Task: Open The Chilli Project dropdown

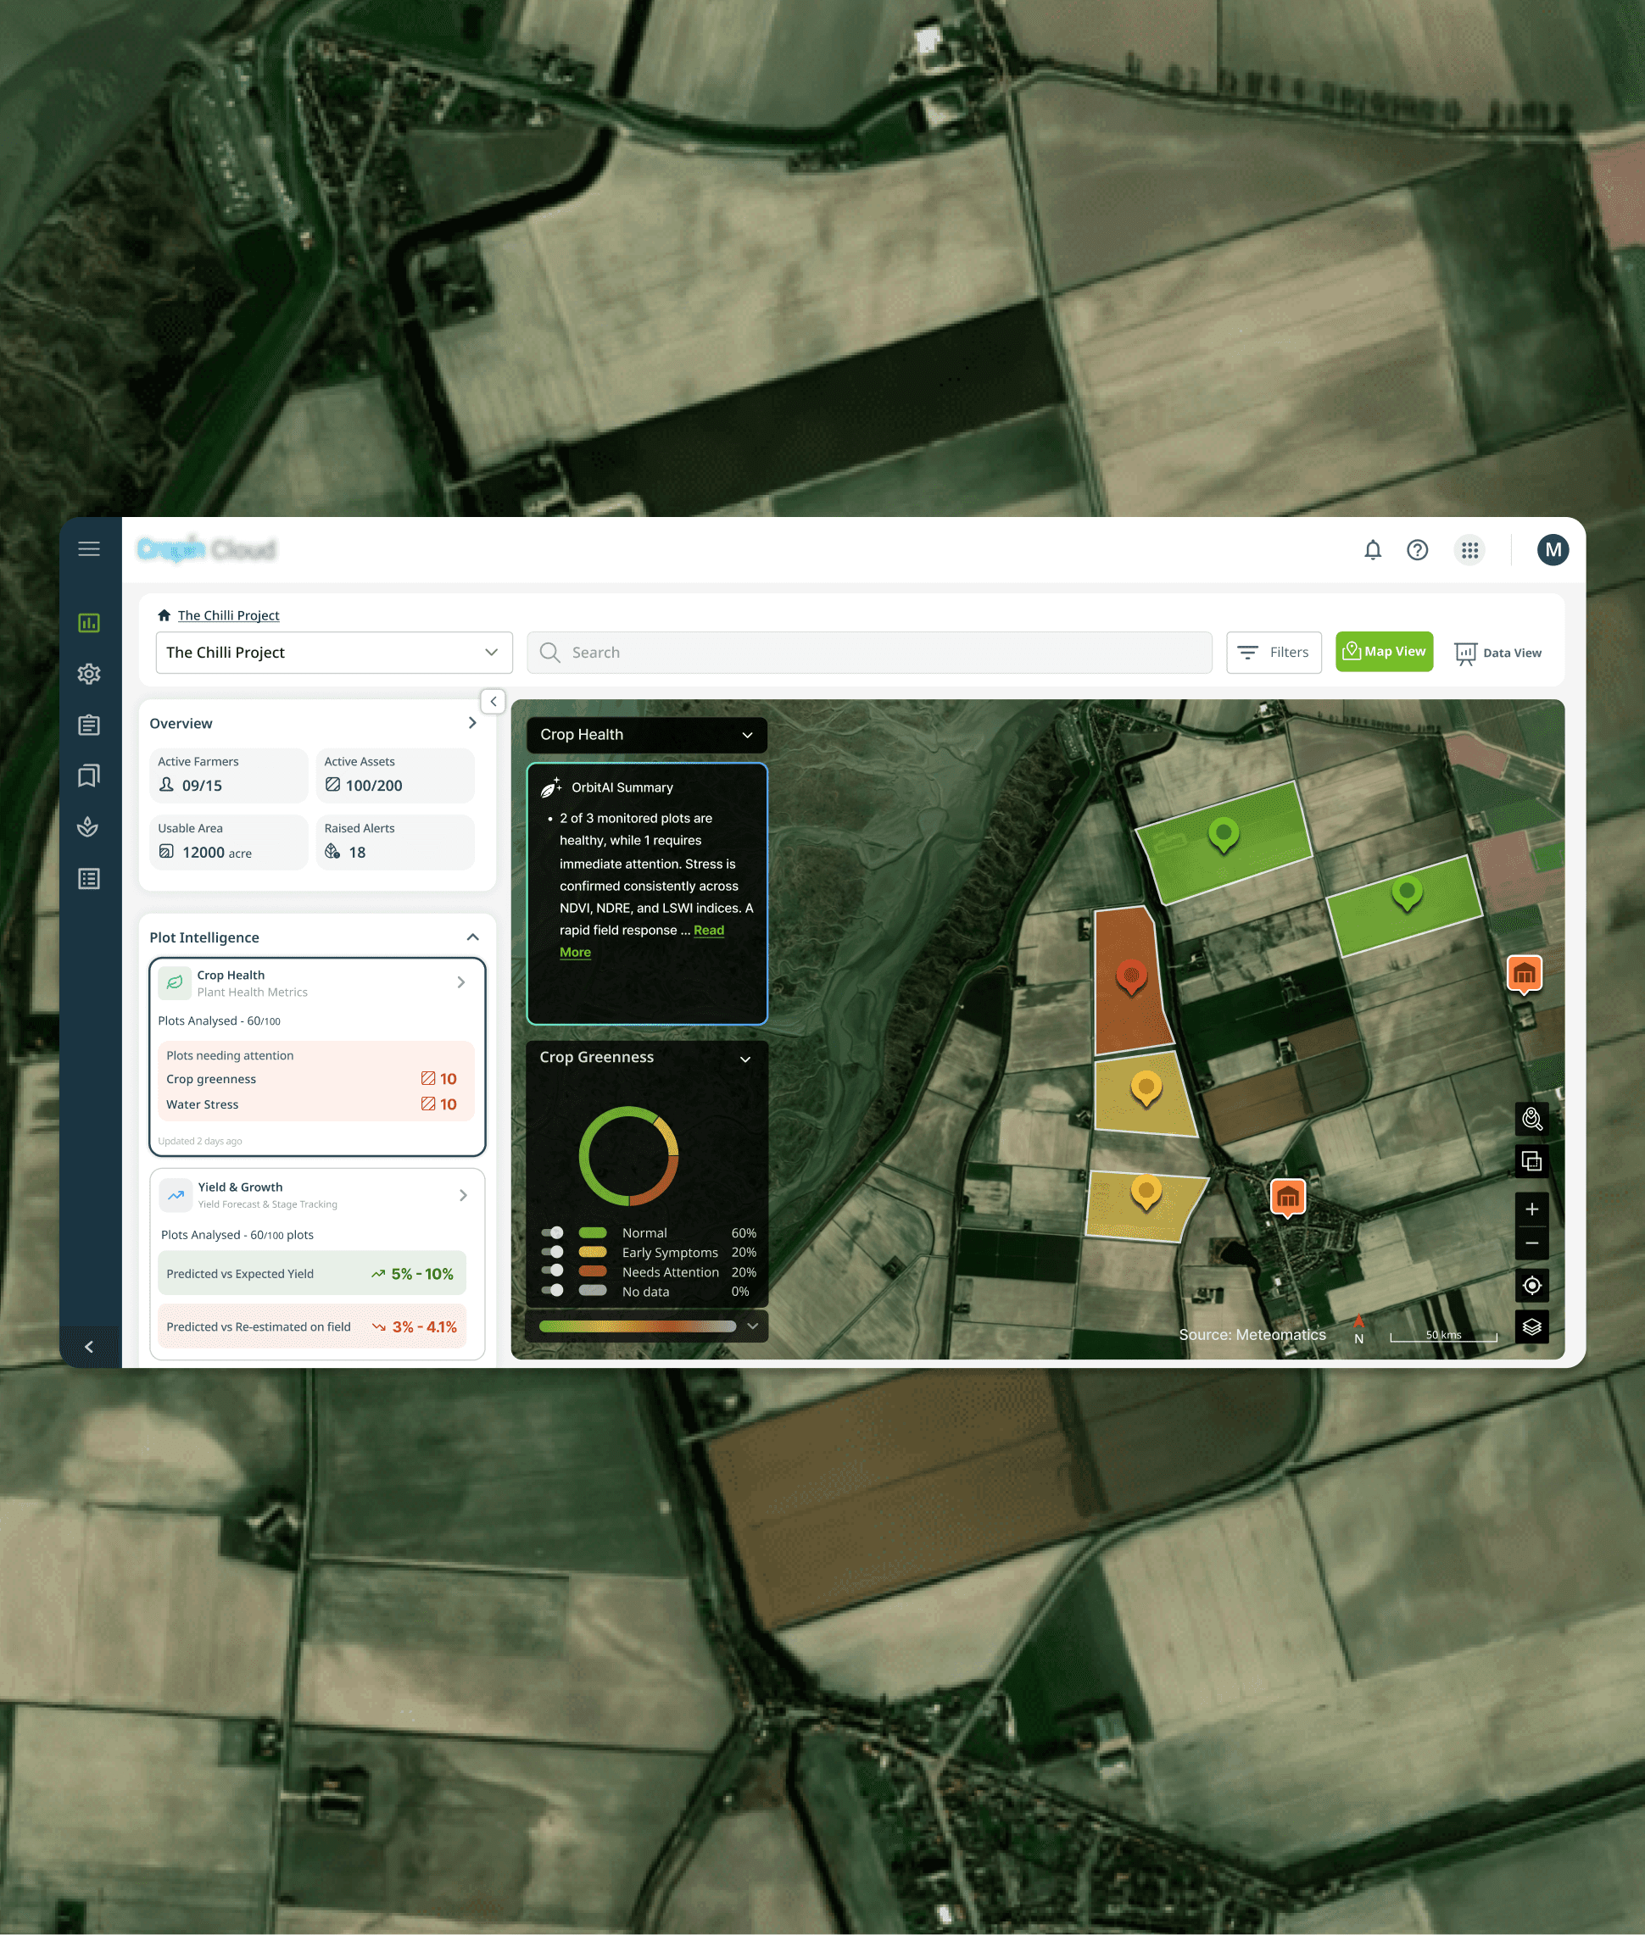Action: click(x=334, y=653)
